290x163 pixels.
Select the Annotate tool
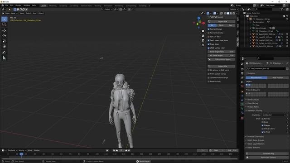4,53
